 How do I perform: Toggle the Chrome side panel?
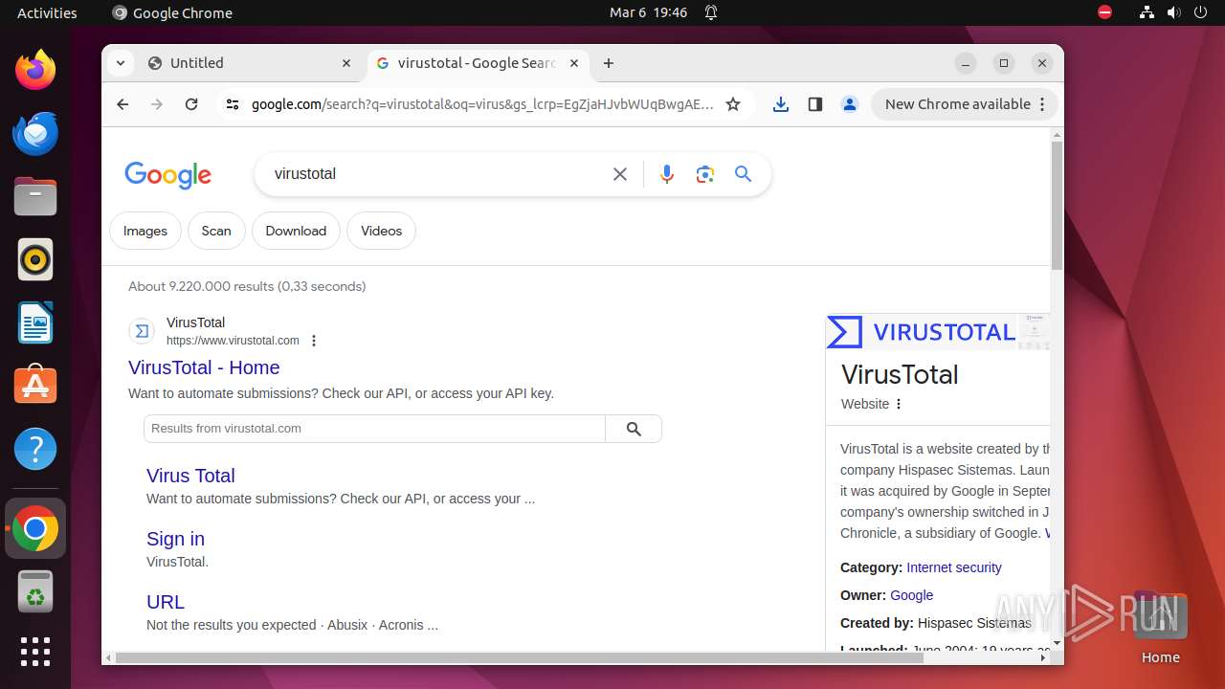click(x=815, y=104)
